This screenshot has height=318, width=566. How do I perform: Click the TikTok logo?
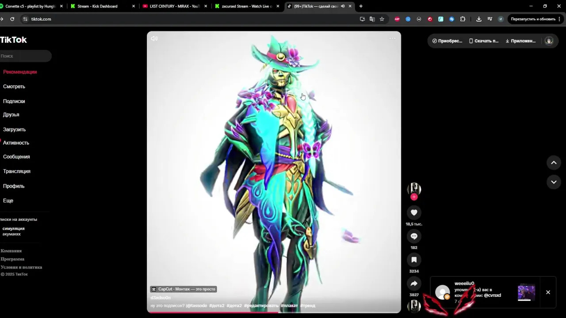tap(13, 40)
